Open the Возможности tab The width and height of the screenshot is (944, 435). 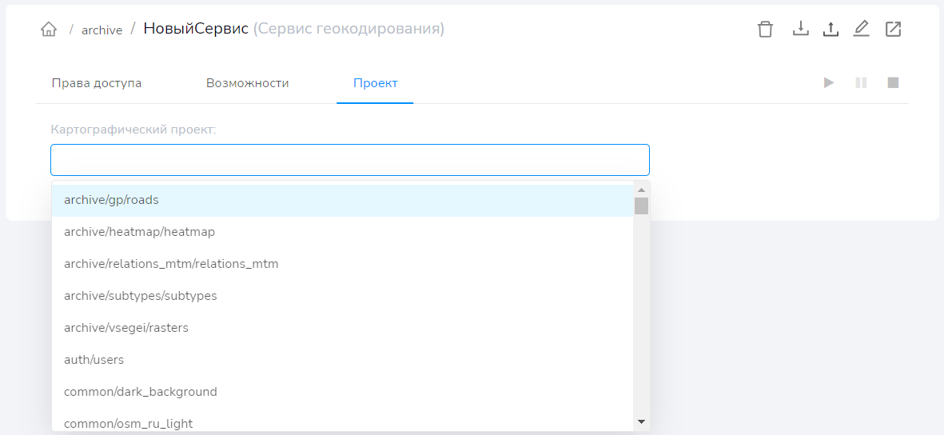[247, 83]
